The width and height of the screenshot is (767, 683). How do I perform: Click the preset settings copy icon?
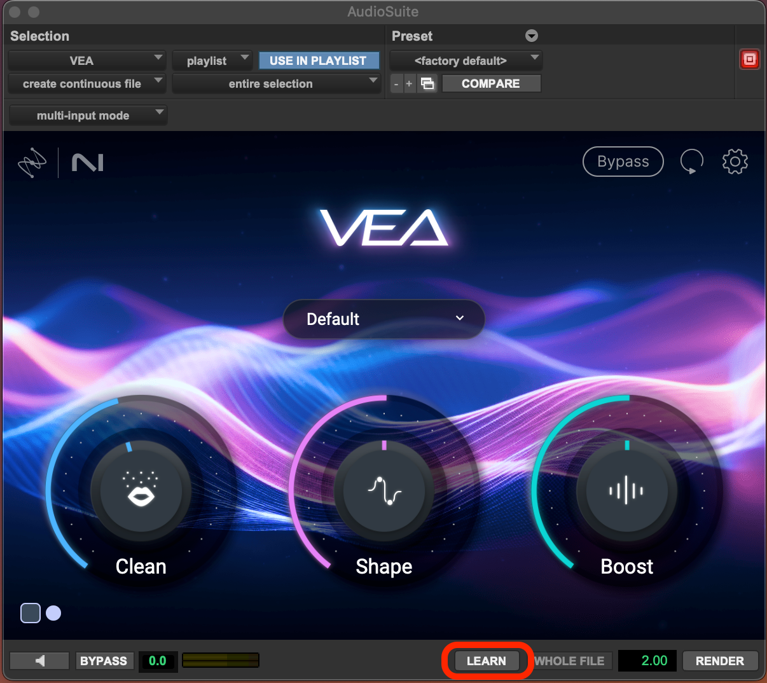click(x=428, y=84)
